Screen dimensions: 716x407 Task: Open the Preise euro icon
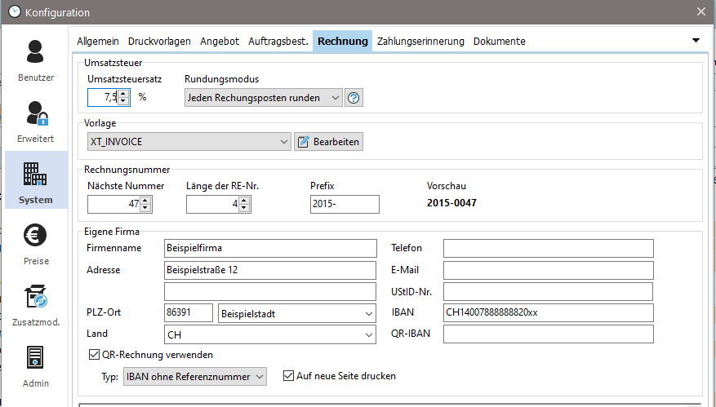pos(36,243)
